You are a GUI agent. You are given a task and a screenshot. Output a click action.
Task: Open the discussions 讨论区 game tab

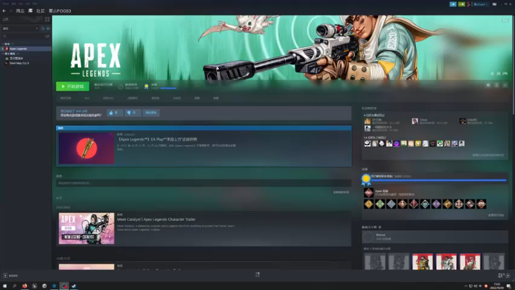(x=176, y=98)
